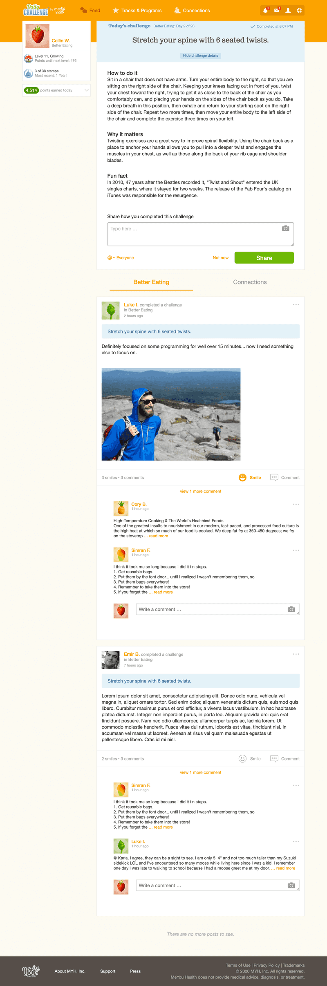This screenshot has width=327, height=986.
Task: Click the Daily Challenge logo
Action: [36, 10]
